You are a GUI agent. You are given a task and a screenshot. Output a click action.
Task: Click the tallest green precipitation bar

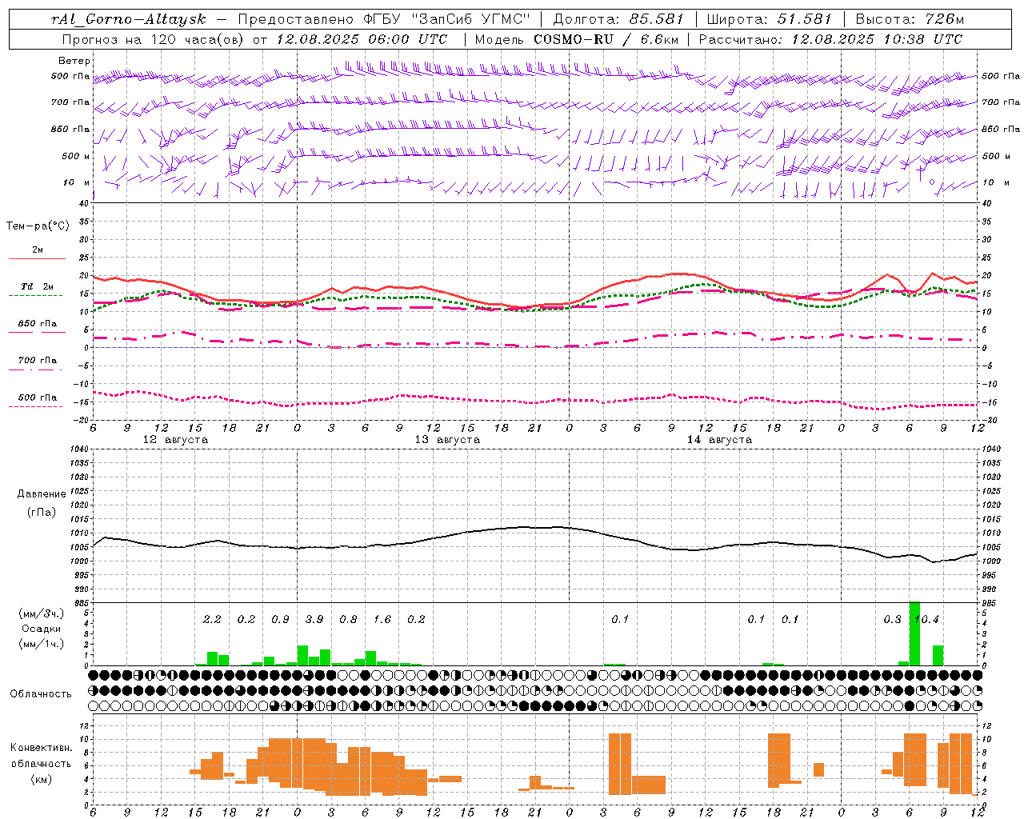[x=914, y=633]
